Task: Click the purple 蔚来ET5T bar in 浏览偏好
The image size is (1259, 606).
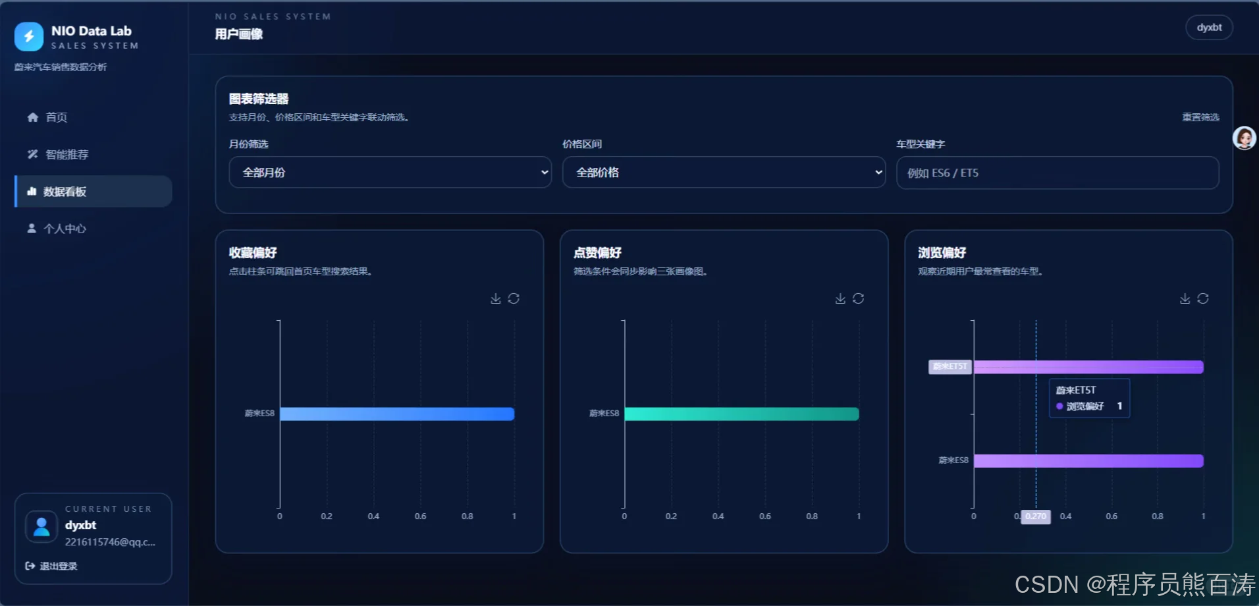Action: coord(1088,367)
